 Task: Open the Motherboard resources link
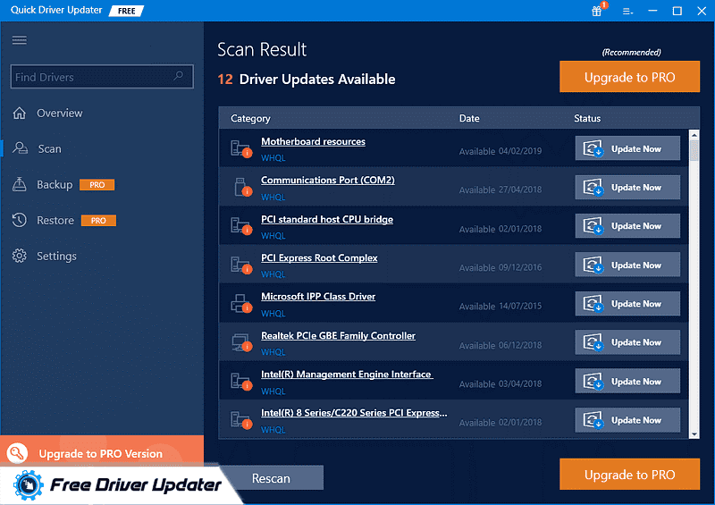click(313, 142)
